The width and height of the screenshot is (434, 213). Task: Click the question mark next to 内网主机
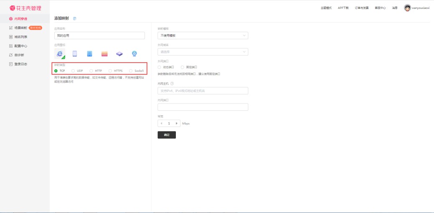pyautogui.click(x=173, y=84)
